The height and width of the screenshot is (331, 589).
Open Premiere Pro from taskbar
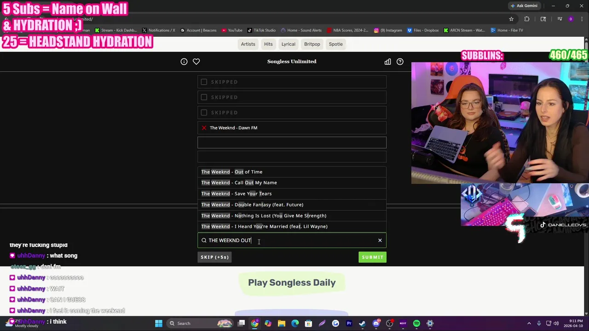click(349, 323)
